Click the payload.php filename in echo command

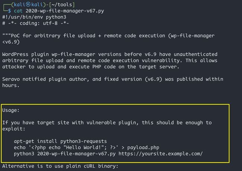tap(143, 147)
